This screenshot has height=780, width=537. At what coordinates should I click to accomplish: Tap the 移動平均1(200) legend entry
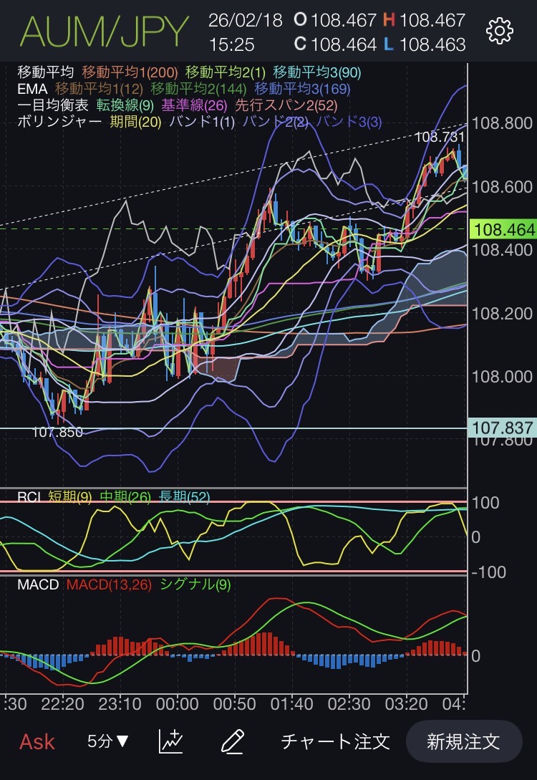(x=130, y=72)
